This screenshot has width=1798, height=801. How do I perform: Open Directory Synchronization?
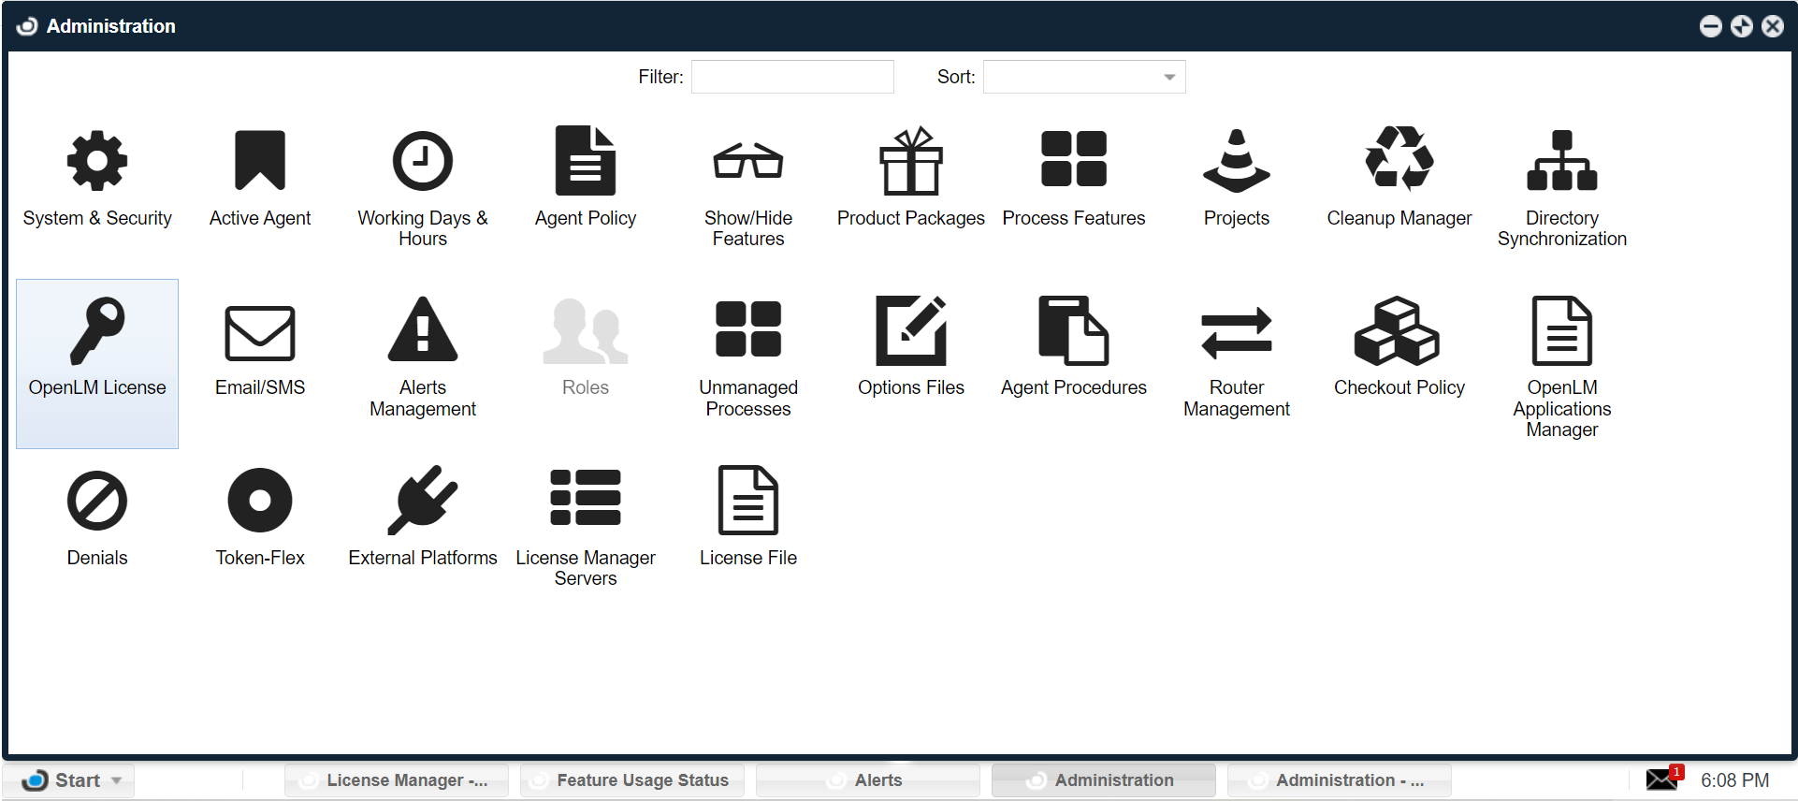(x=1561, y=162)
